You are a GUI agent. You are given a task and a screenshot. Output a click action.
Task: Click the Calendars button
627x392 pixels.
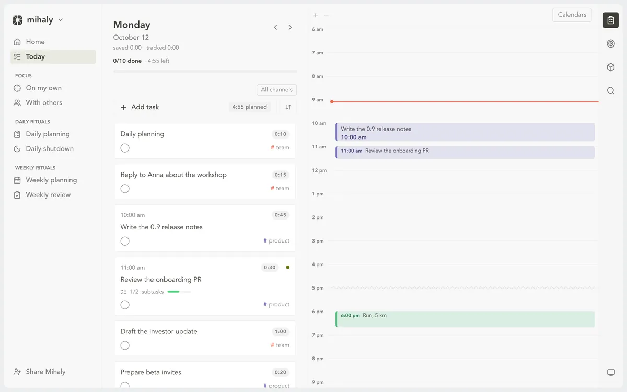(x=572, y=15)
